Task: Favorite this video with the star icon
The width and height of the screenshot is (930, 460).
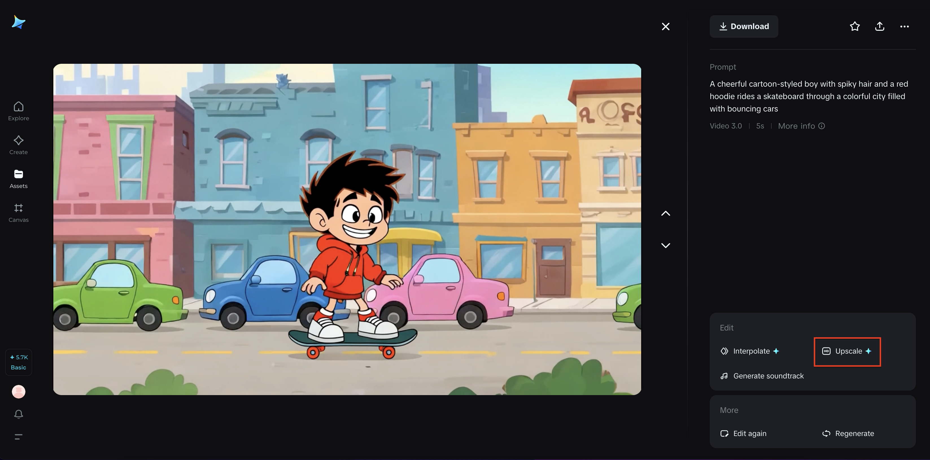Action: (855, 26)
